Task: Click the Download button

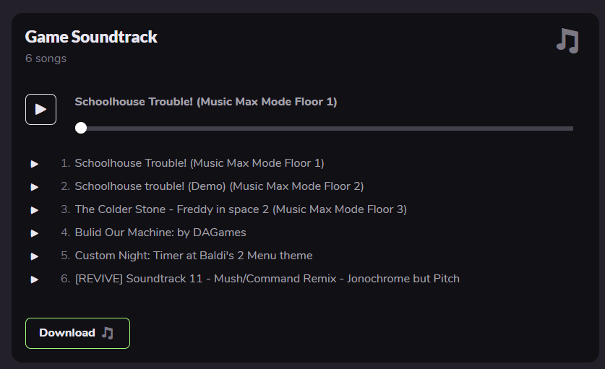Action: click(77, 333)
